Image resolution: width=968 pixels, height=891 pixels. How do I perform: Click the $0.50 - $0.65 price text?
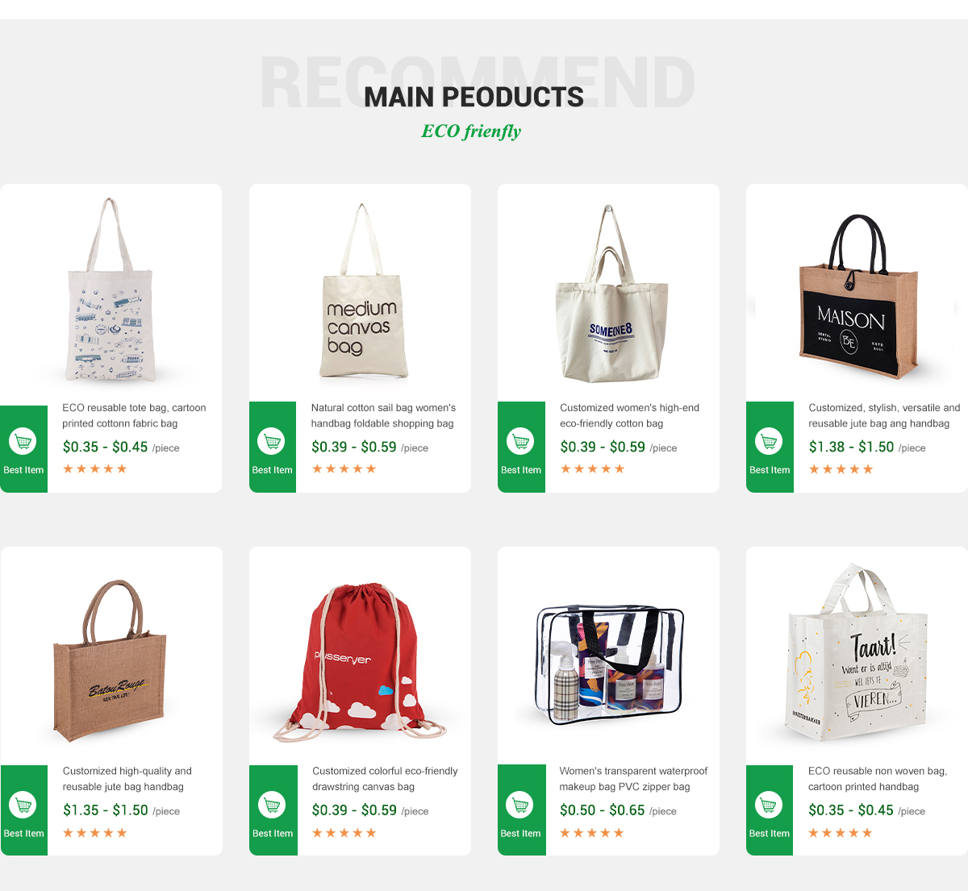click(603, 810)
